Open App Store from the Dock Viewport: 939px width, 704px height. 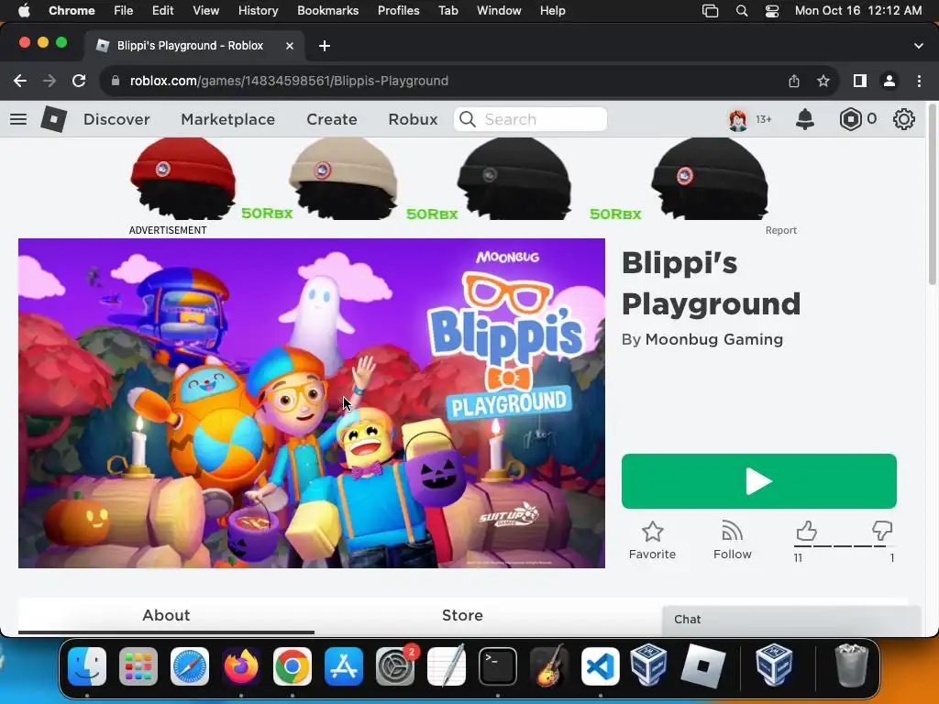click(344, 666)
